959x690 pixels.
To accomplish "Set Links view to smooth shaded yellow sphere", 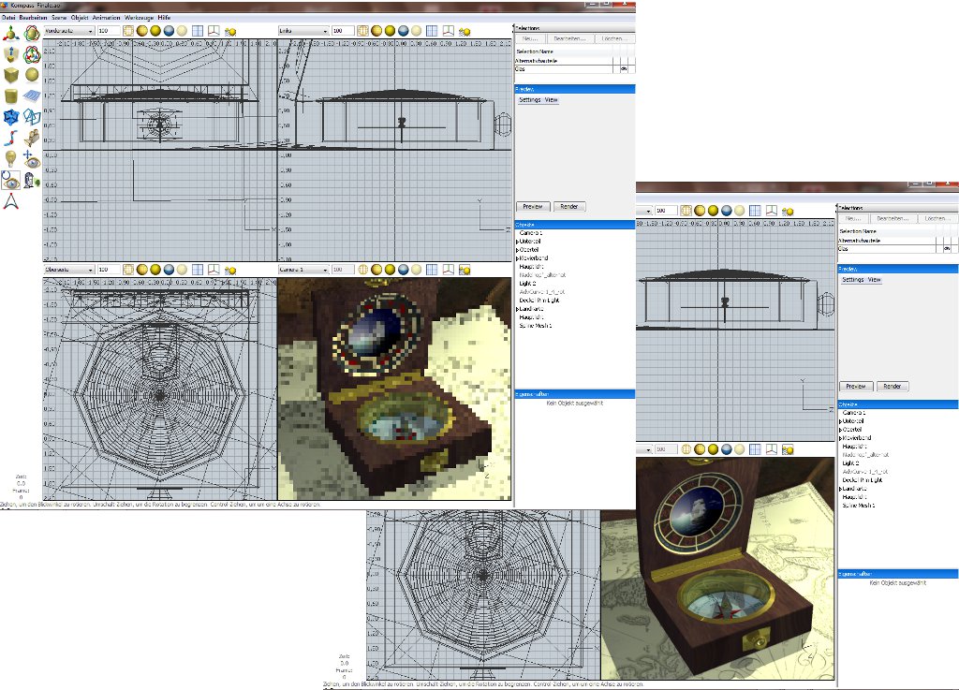I will [390, 31].
